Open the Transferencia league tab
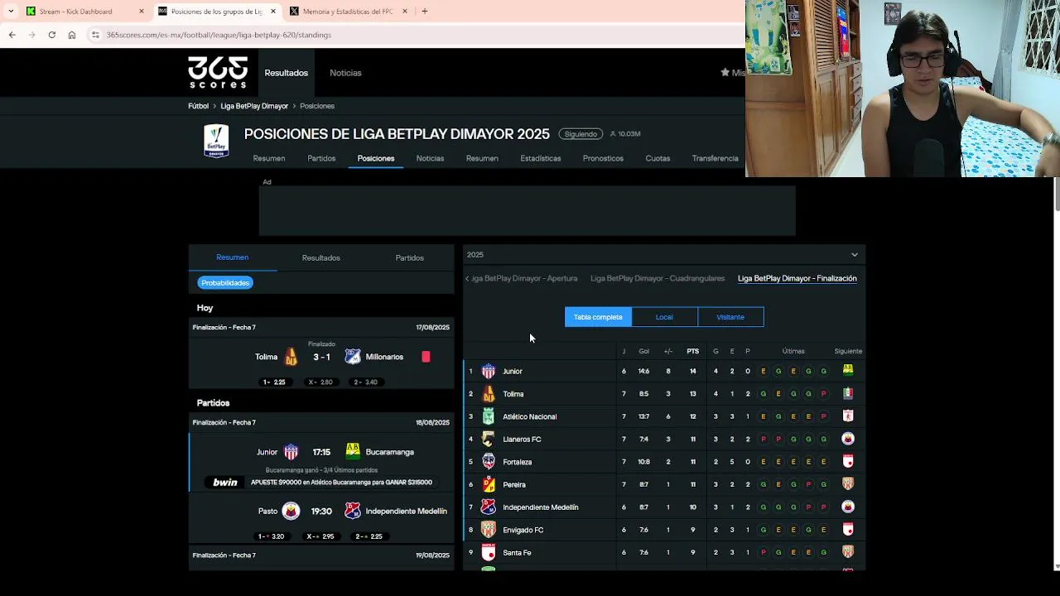This screenshot has height=596, width=1060. [715, 158]
